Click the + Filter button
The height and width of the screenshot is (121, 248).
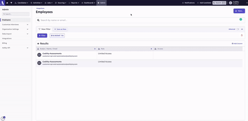(x=42, y=35)
